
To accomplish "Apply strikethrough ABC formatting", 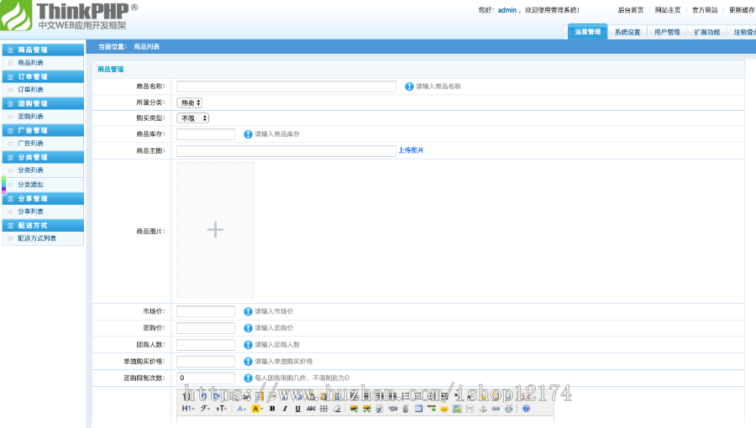I will tap(311, 409).
